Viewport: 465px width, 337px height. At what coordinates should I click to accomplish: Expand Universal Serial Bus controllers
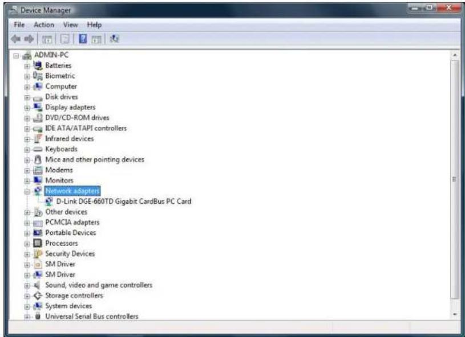pos(27,317)
